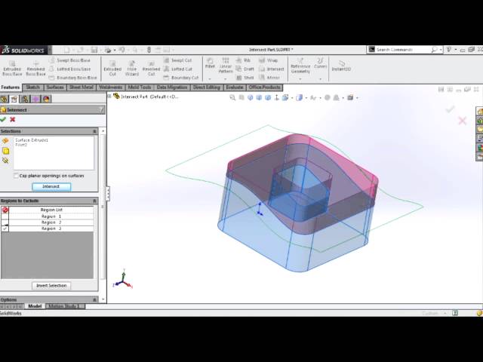
Task: Click the Reference Geometry tool
Action: 300,66
